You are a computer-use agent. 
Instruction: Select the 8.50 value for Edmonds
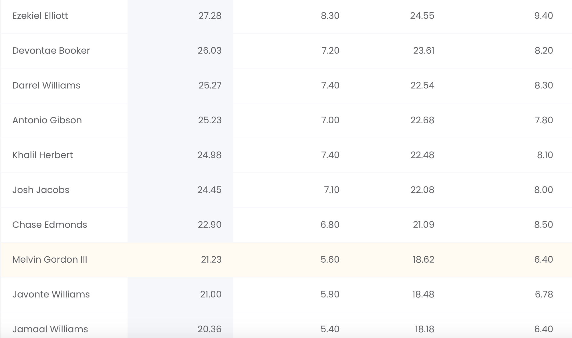coord(544,225)
